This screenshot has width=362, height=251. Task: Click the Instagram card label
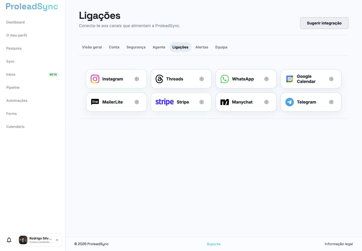click(113, 79)
